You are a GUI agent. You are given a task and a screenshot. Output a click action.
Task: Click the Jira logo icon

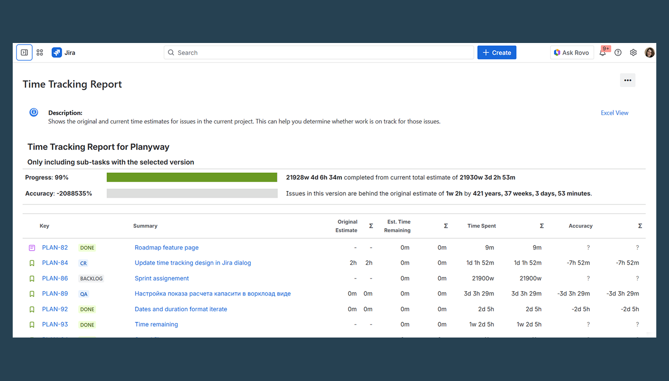point(57,53)
